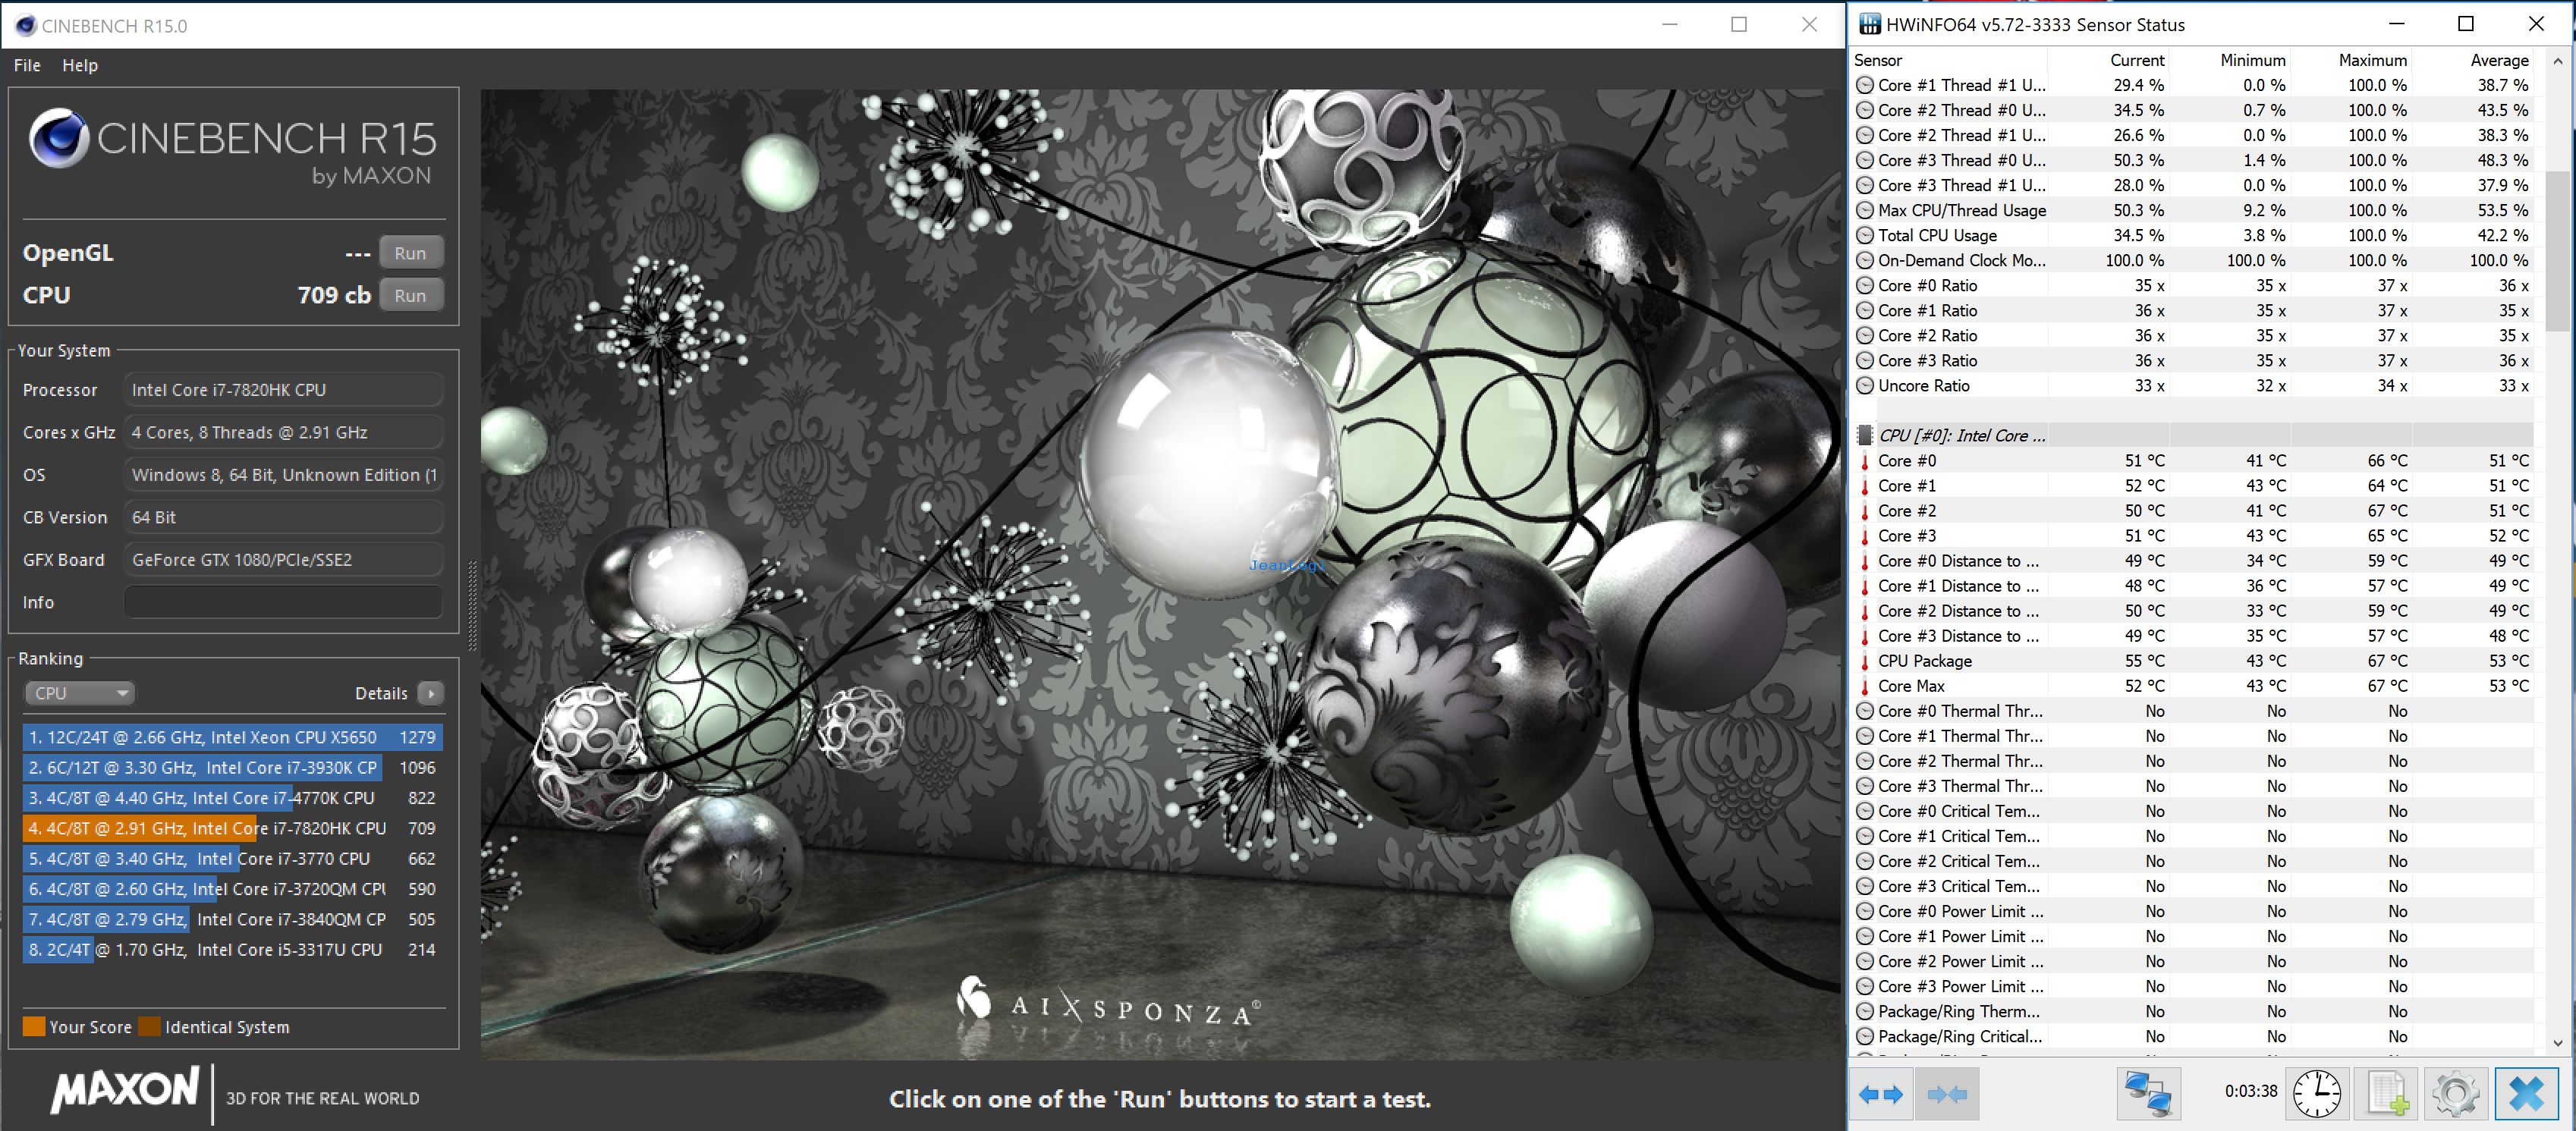
Task: Click the On-Demand Clock Modulation row icon
Action: click(1864, 260)
